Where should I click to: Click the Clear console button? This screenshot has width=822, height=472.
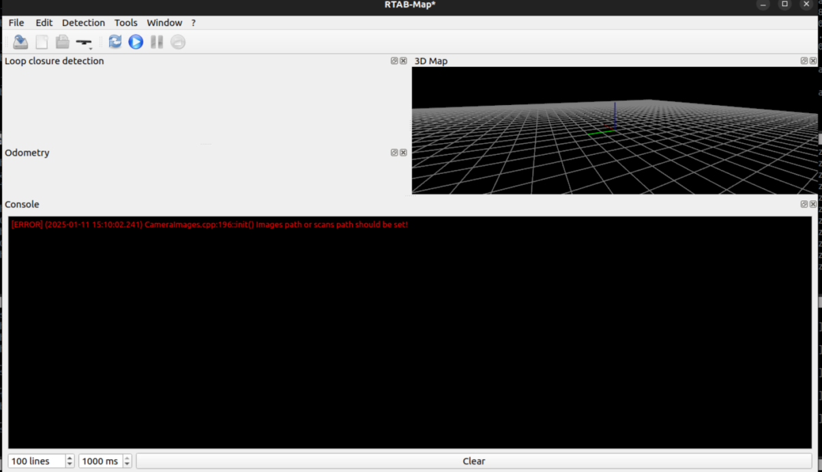coord(473,461)
